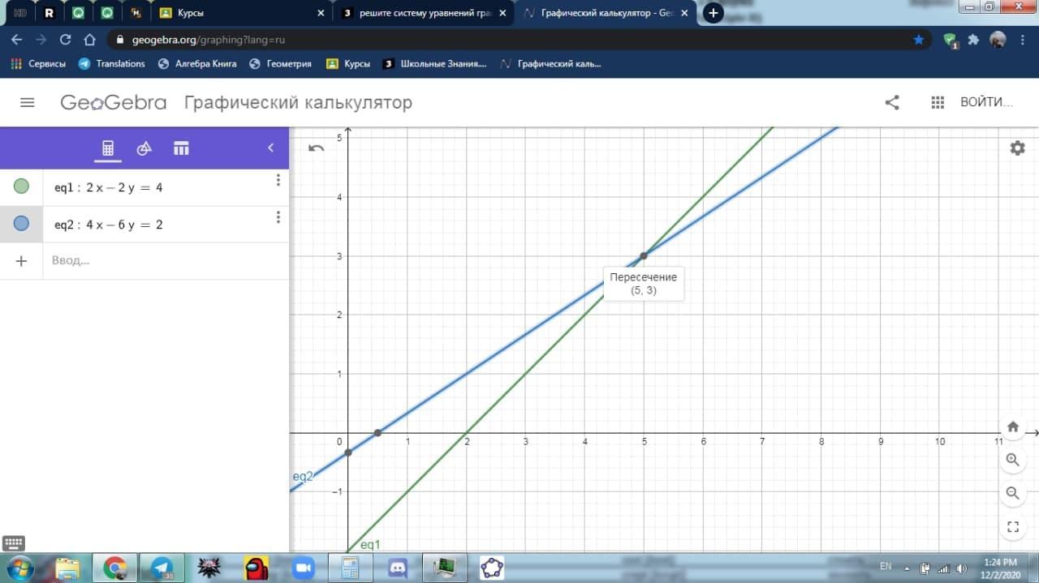This screenshot has width=1039, height=583.
Task: Select equation text eq1: 2x − 2y = 4
Action: [x=109, y=187]
